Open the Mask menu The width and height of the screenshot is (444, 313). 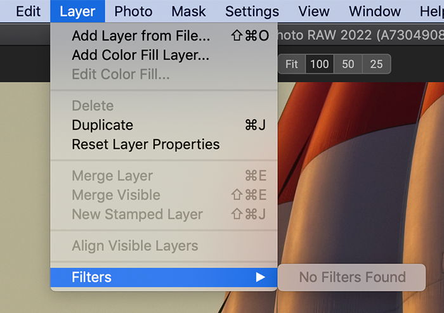188,11
